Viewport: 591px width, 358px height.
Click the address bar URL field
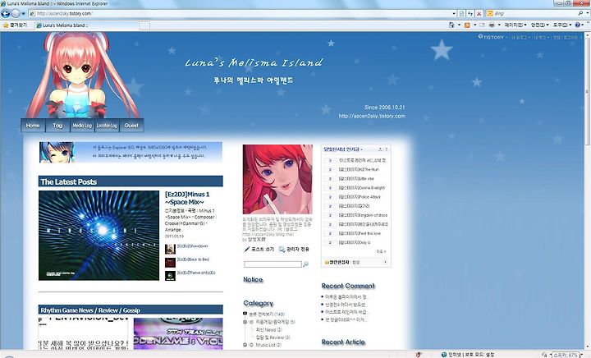240,14
